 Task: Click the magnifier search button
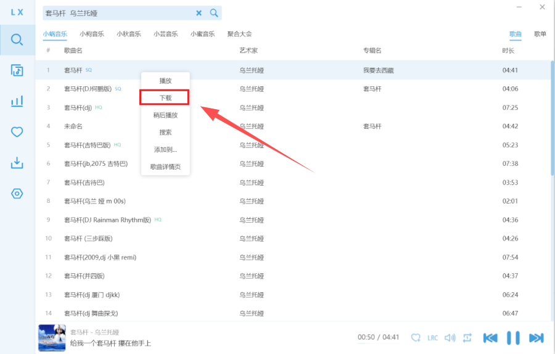click(x=214, y=13)
